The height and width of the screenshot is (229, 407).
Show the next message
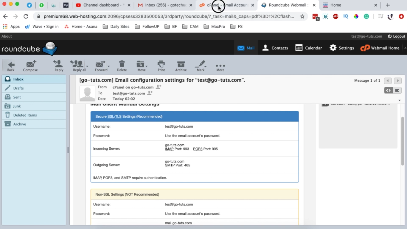[398, 81]
